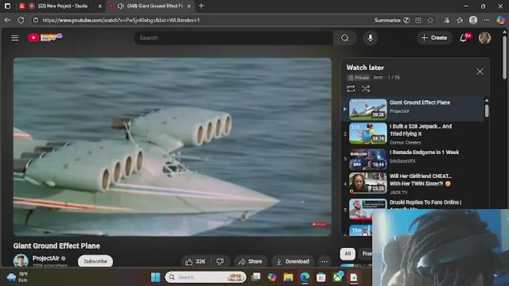Open Copilot in Edge sidebar
509x286 pixels.
[501, 20]
